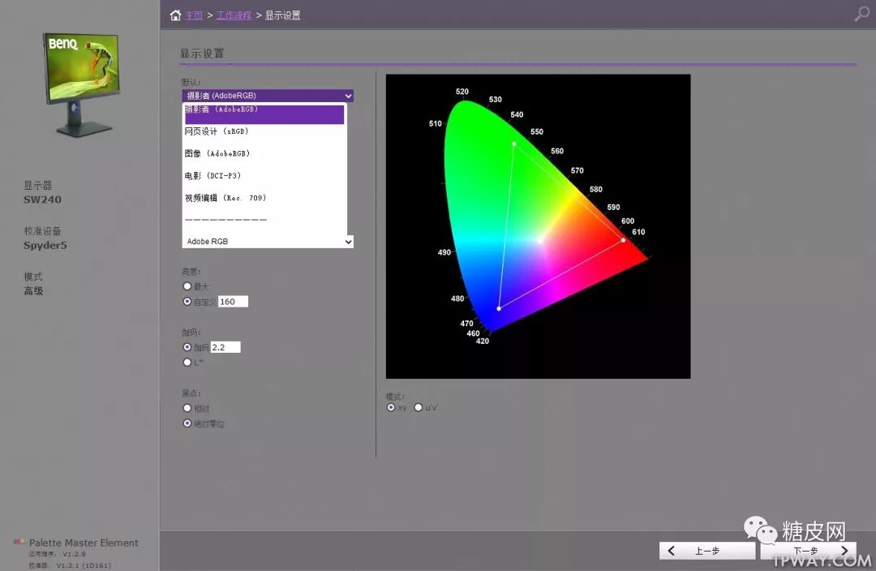
Task: Open the 工作流程 breadcrumb link
Action: [234, 15]
